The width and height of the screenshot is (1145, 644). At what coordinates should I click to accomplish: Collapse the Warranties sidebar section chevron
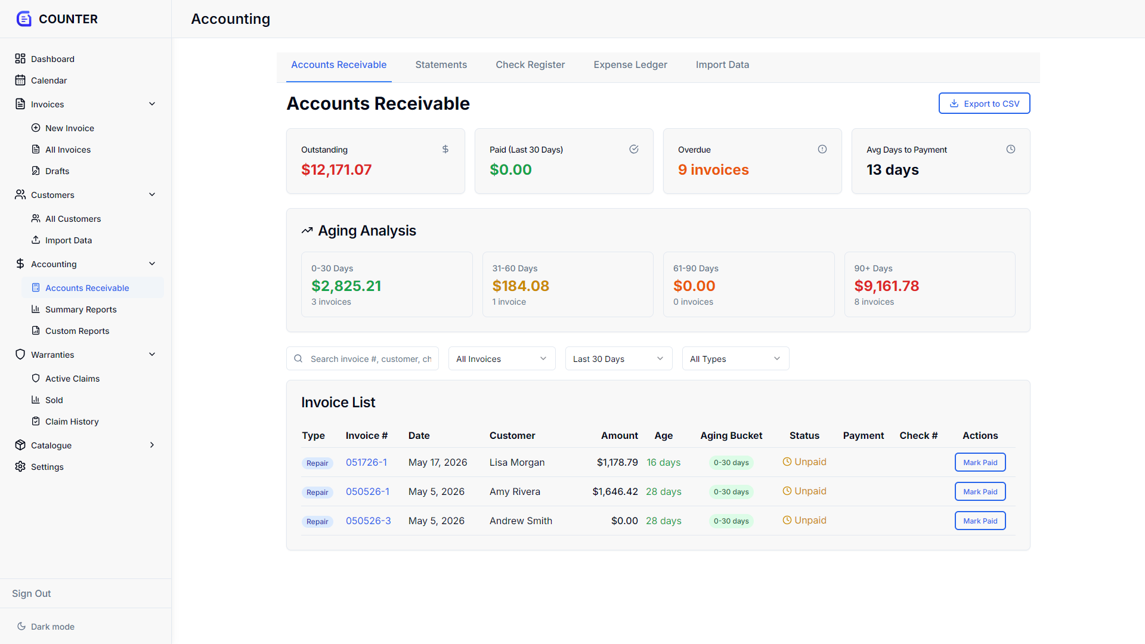click(x=152, y=354)
